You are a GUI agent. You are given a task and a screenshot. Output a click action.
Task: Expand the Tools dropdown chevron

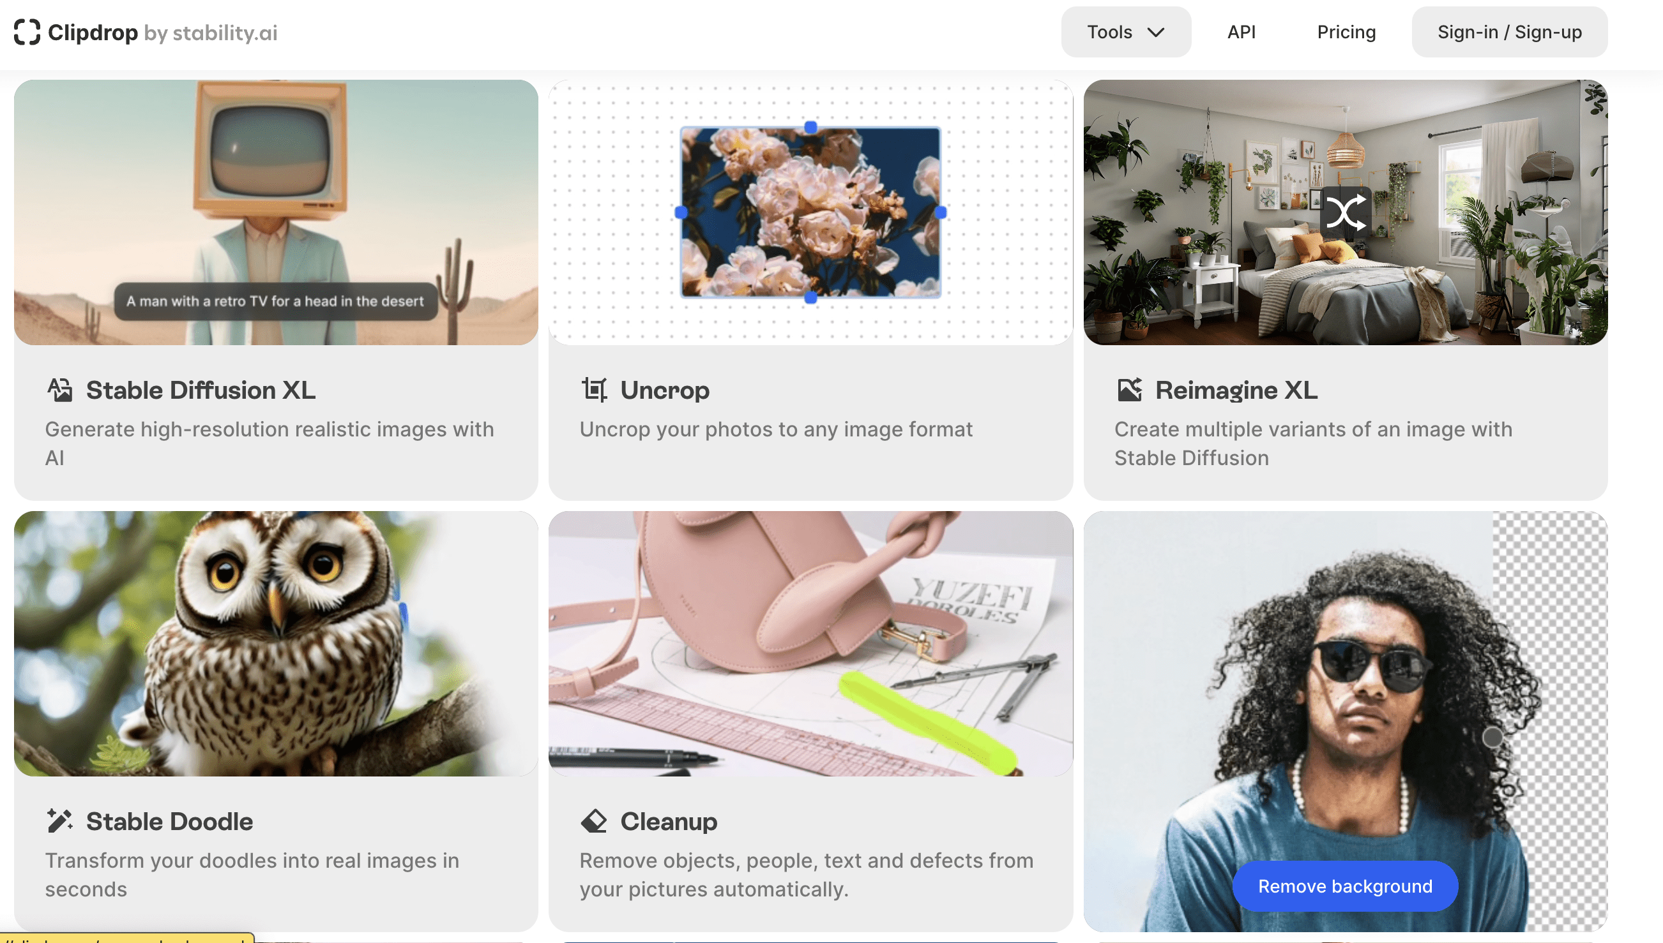coord(1156,33)
